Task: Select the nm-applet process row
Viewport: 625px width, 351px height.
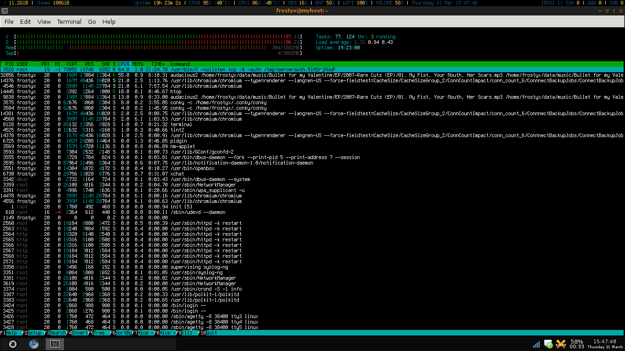Action: 312,146
